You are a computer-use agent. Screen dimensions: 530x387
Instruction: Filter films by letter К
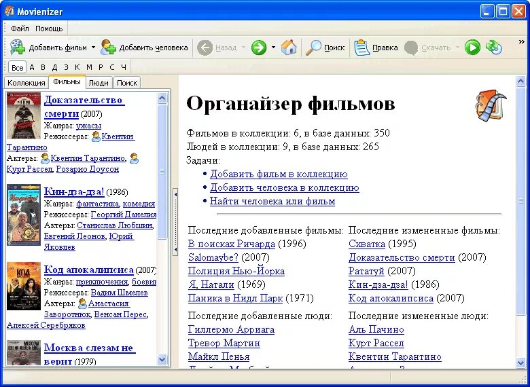pyautogui.click(x=77, y=67)
